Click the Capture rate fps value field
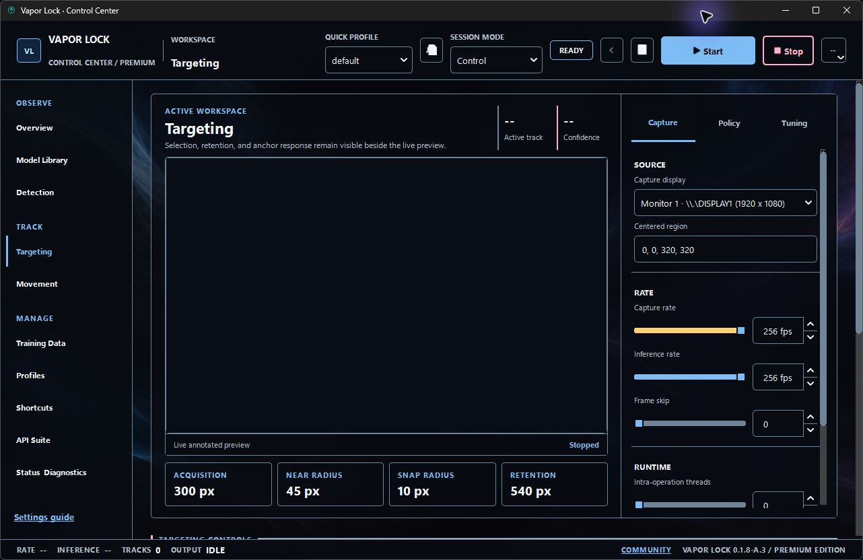 point(778,330)
